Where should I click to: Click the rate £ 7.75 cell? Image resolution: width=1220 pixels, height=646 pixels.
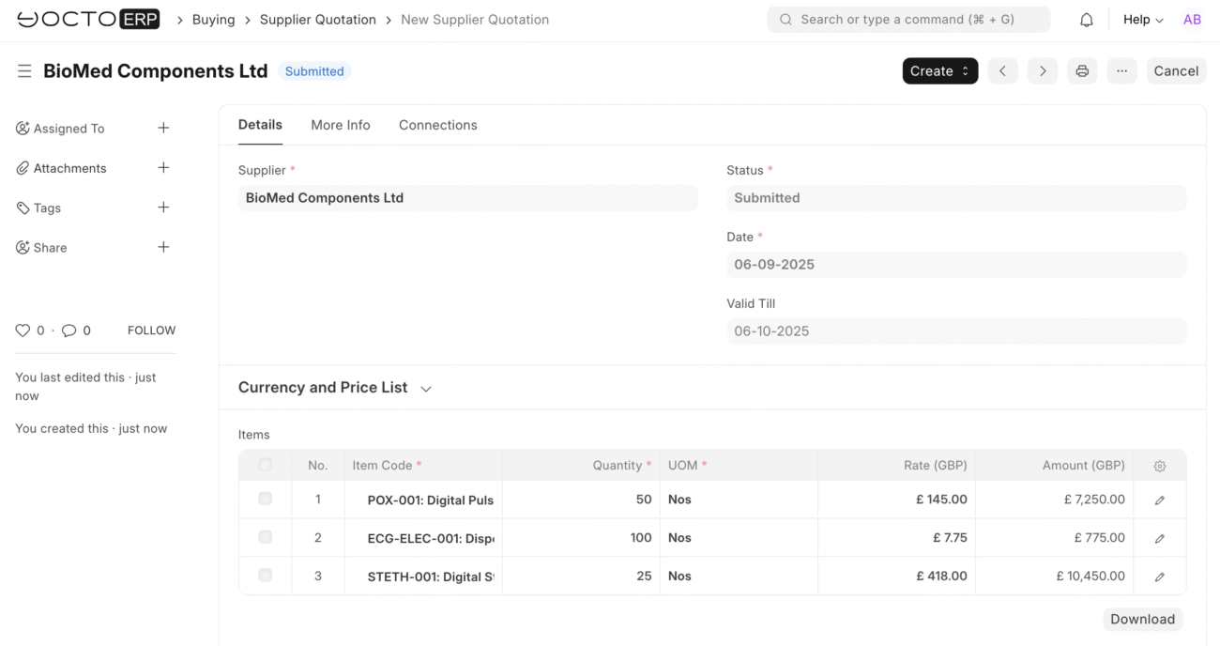(x=896, y=538)
